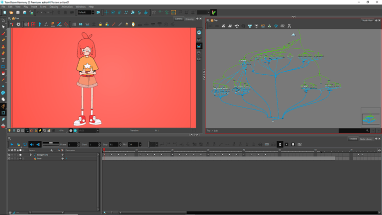The image size is (382, 215).
Task: Switch to the Drawing view tab
Action: point(190,19)
